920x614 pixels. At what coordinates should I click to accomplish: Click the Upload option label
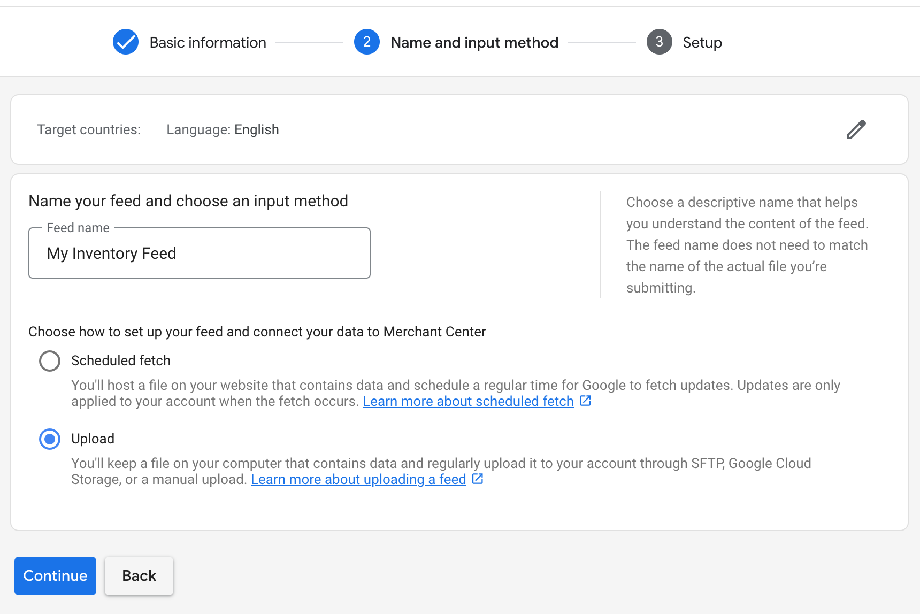click(x=93, y=439)
